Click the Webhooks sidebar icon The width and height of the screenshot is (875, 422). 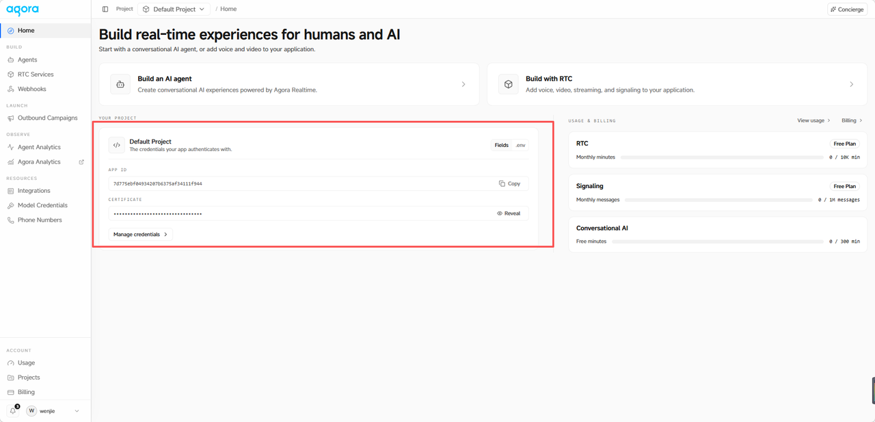[x=11, y=90]
